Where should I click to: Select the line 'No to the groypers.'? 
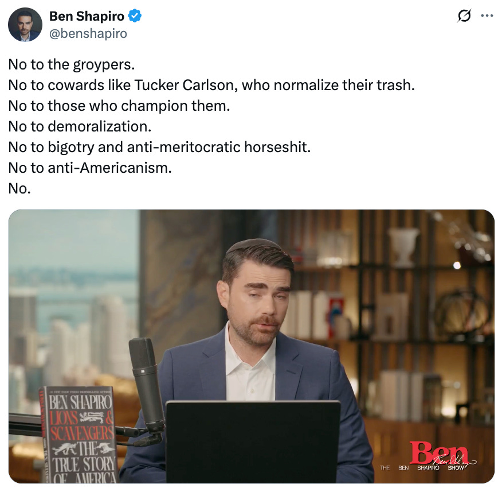pyautogui.click(x=72, y=64)
